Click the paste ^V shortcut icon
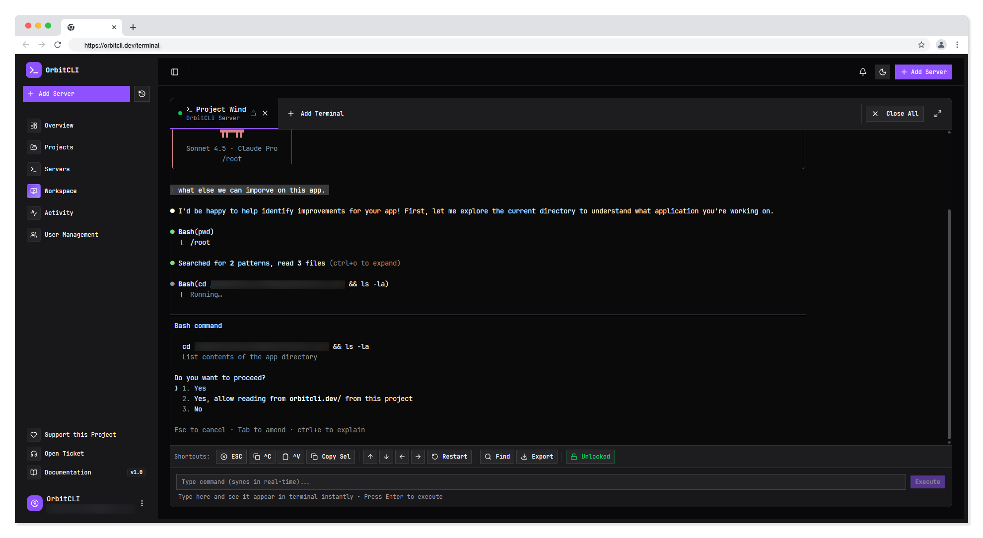This screenshot has width=983, height=538. [291, 457]
